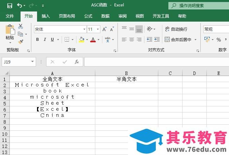Switch to the 开发工具 tab
The image size is (229, 155).
pos(161,16)
